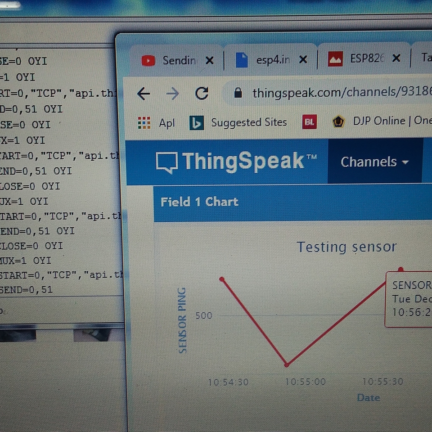
Task: Click the 10:55:30 axis label
Action: point(382,381)
